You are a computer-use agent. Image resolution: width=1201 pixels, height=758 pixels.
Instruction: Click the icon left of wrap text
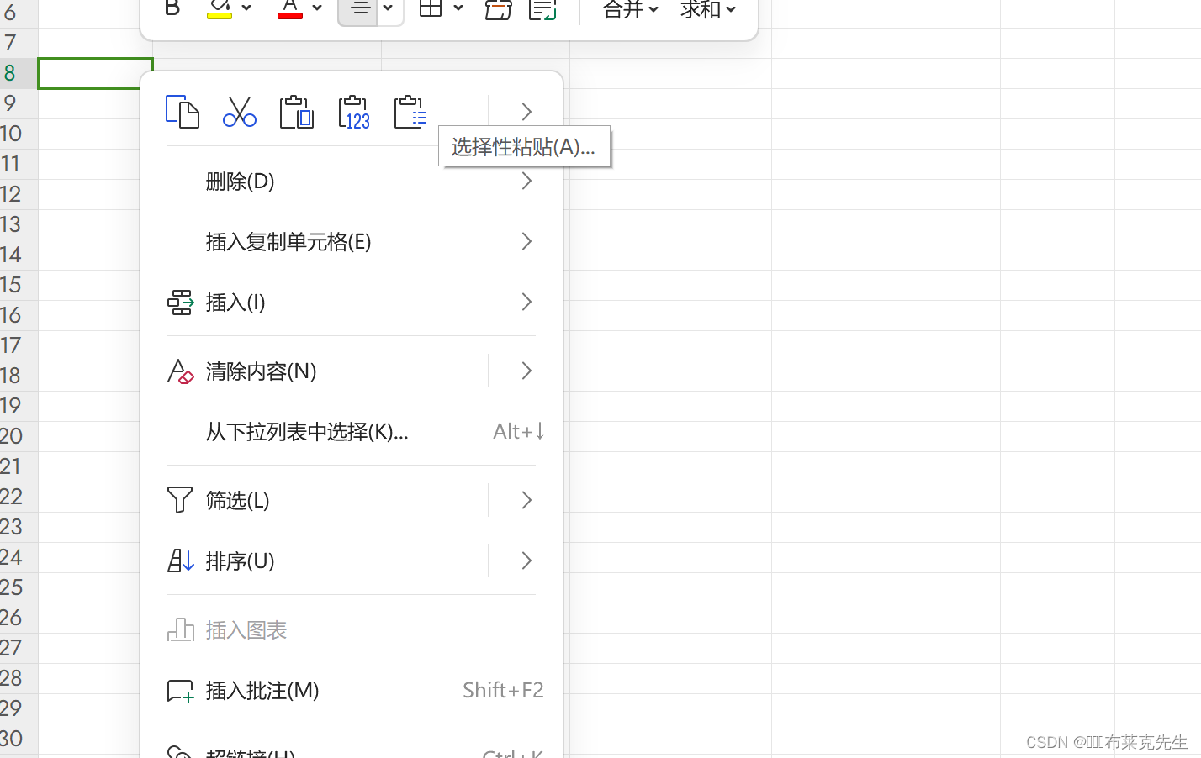(499, 9)
